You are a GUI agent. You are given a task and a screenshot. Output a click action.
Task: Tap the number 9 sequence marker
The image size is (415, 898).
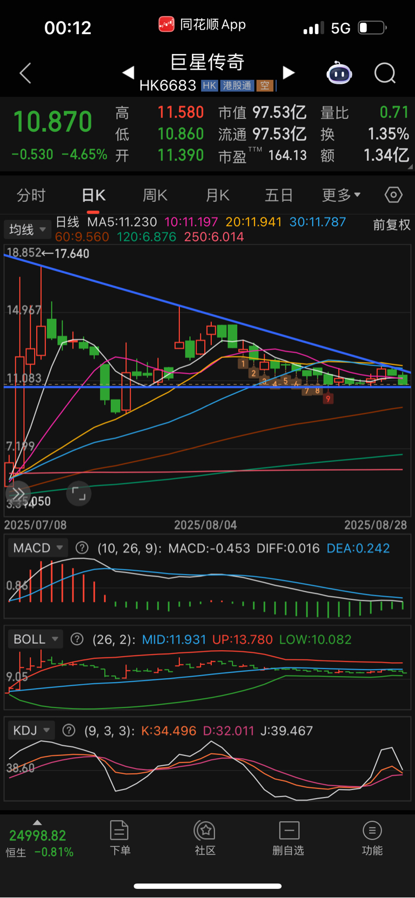328,399
